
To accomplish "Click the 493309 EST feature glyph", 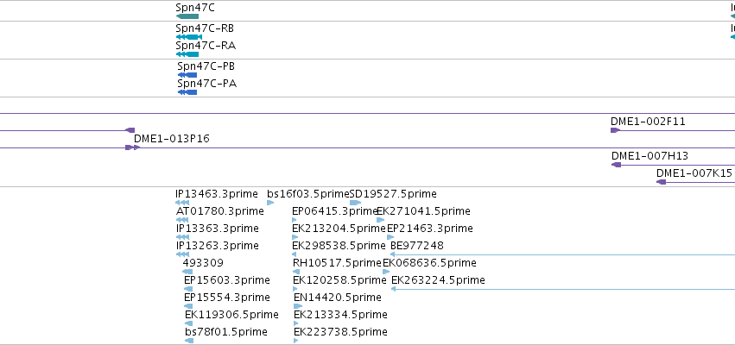I will (x=187, y=272).
